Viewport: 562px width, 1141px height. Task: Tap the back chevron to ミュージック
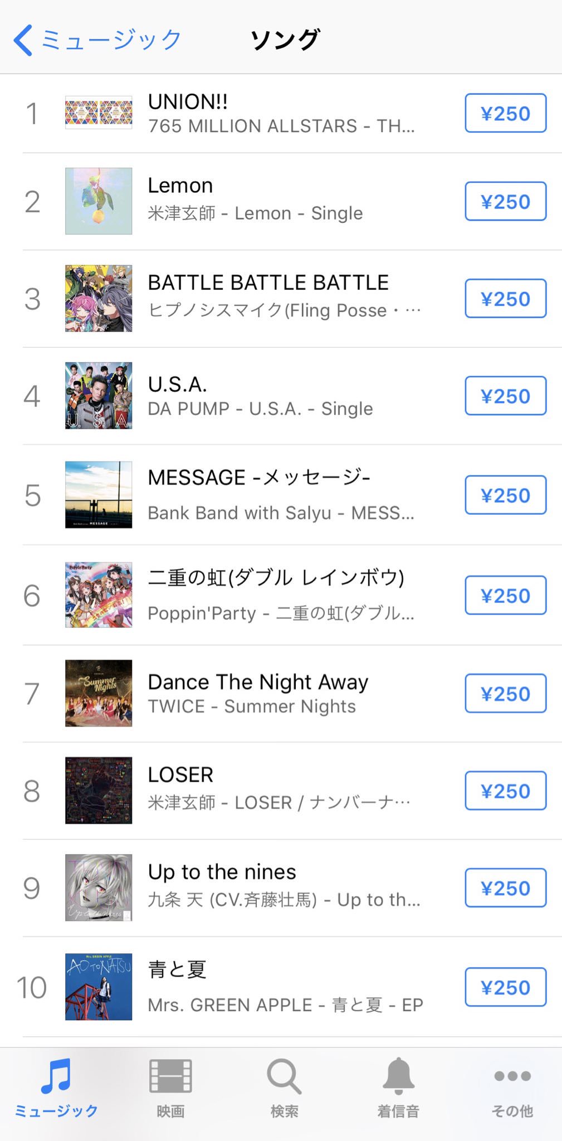point(23,40)
